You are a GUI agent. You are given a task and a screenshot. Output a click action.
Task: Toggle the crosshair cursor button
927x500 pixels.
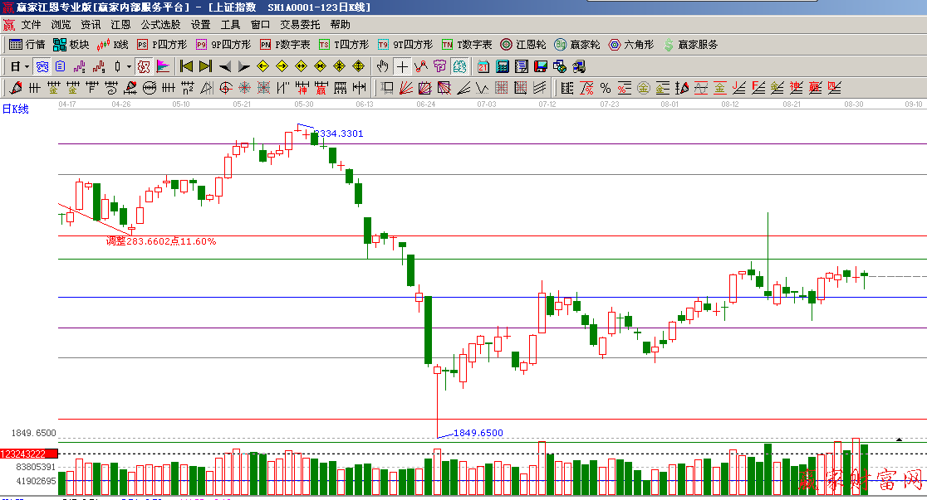(x=402, y=66)
